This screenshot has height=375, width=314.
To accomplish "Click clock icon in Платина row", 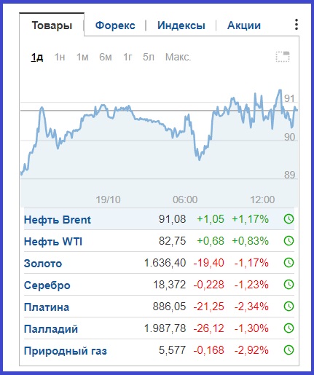I will tap(289, 307).
